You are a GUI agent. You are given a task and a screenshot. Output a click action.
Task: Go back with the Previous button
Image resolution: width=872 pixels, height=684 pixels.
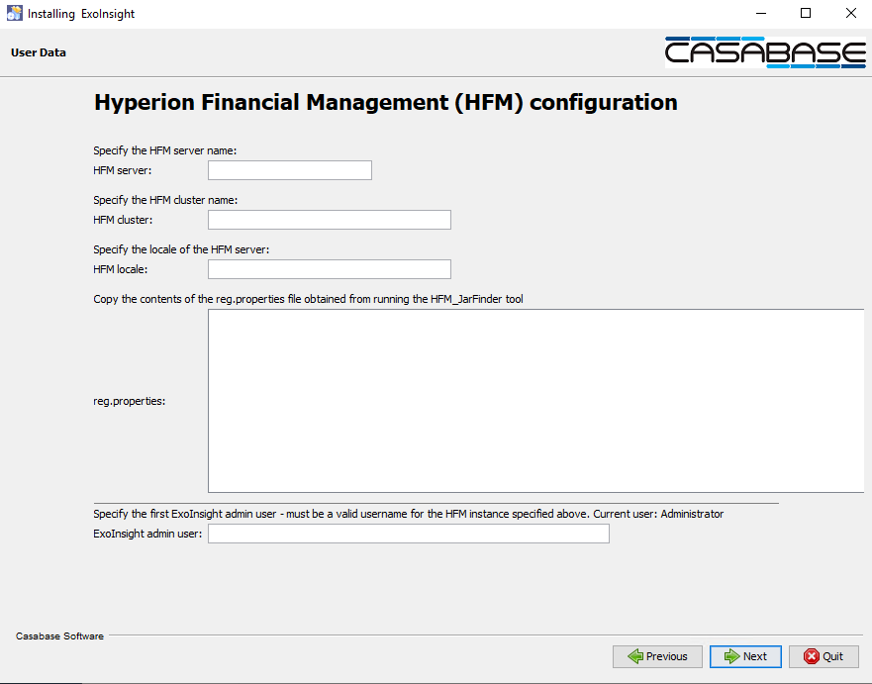click(x=657, y=656)
